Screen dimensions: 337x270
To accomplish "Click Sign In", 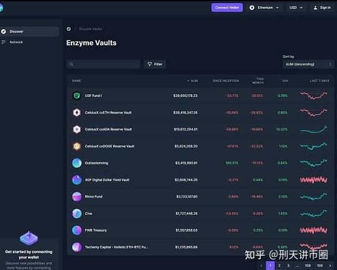I will [322, 7].
